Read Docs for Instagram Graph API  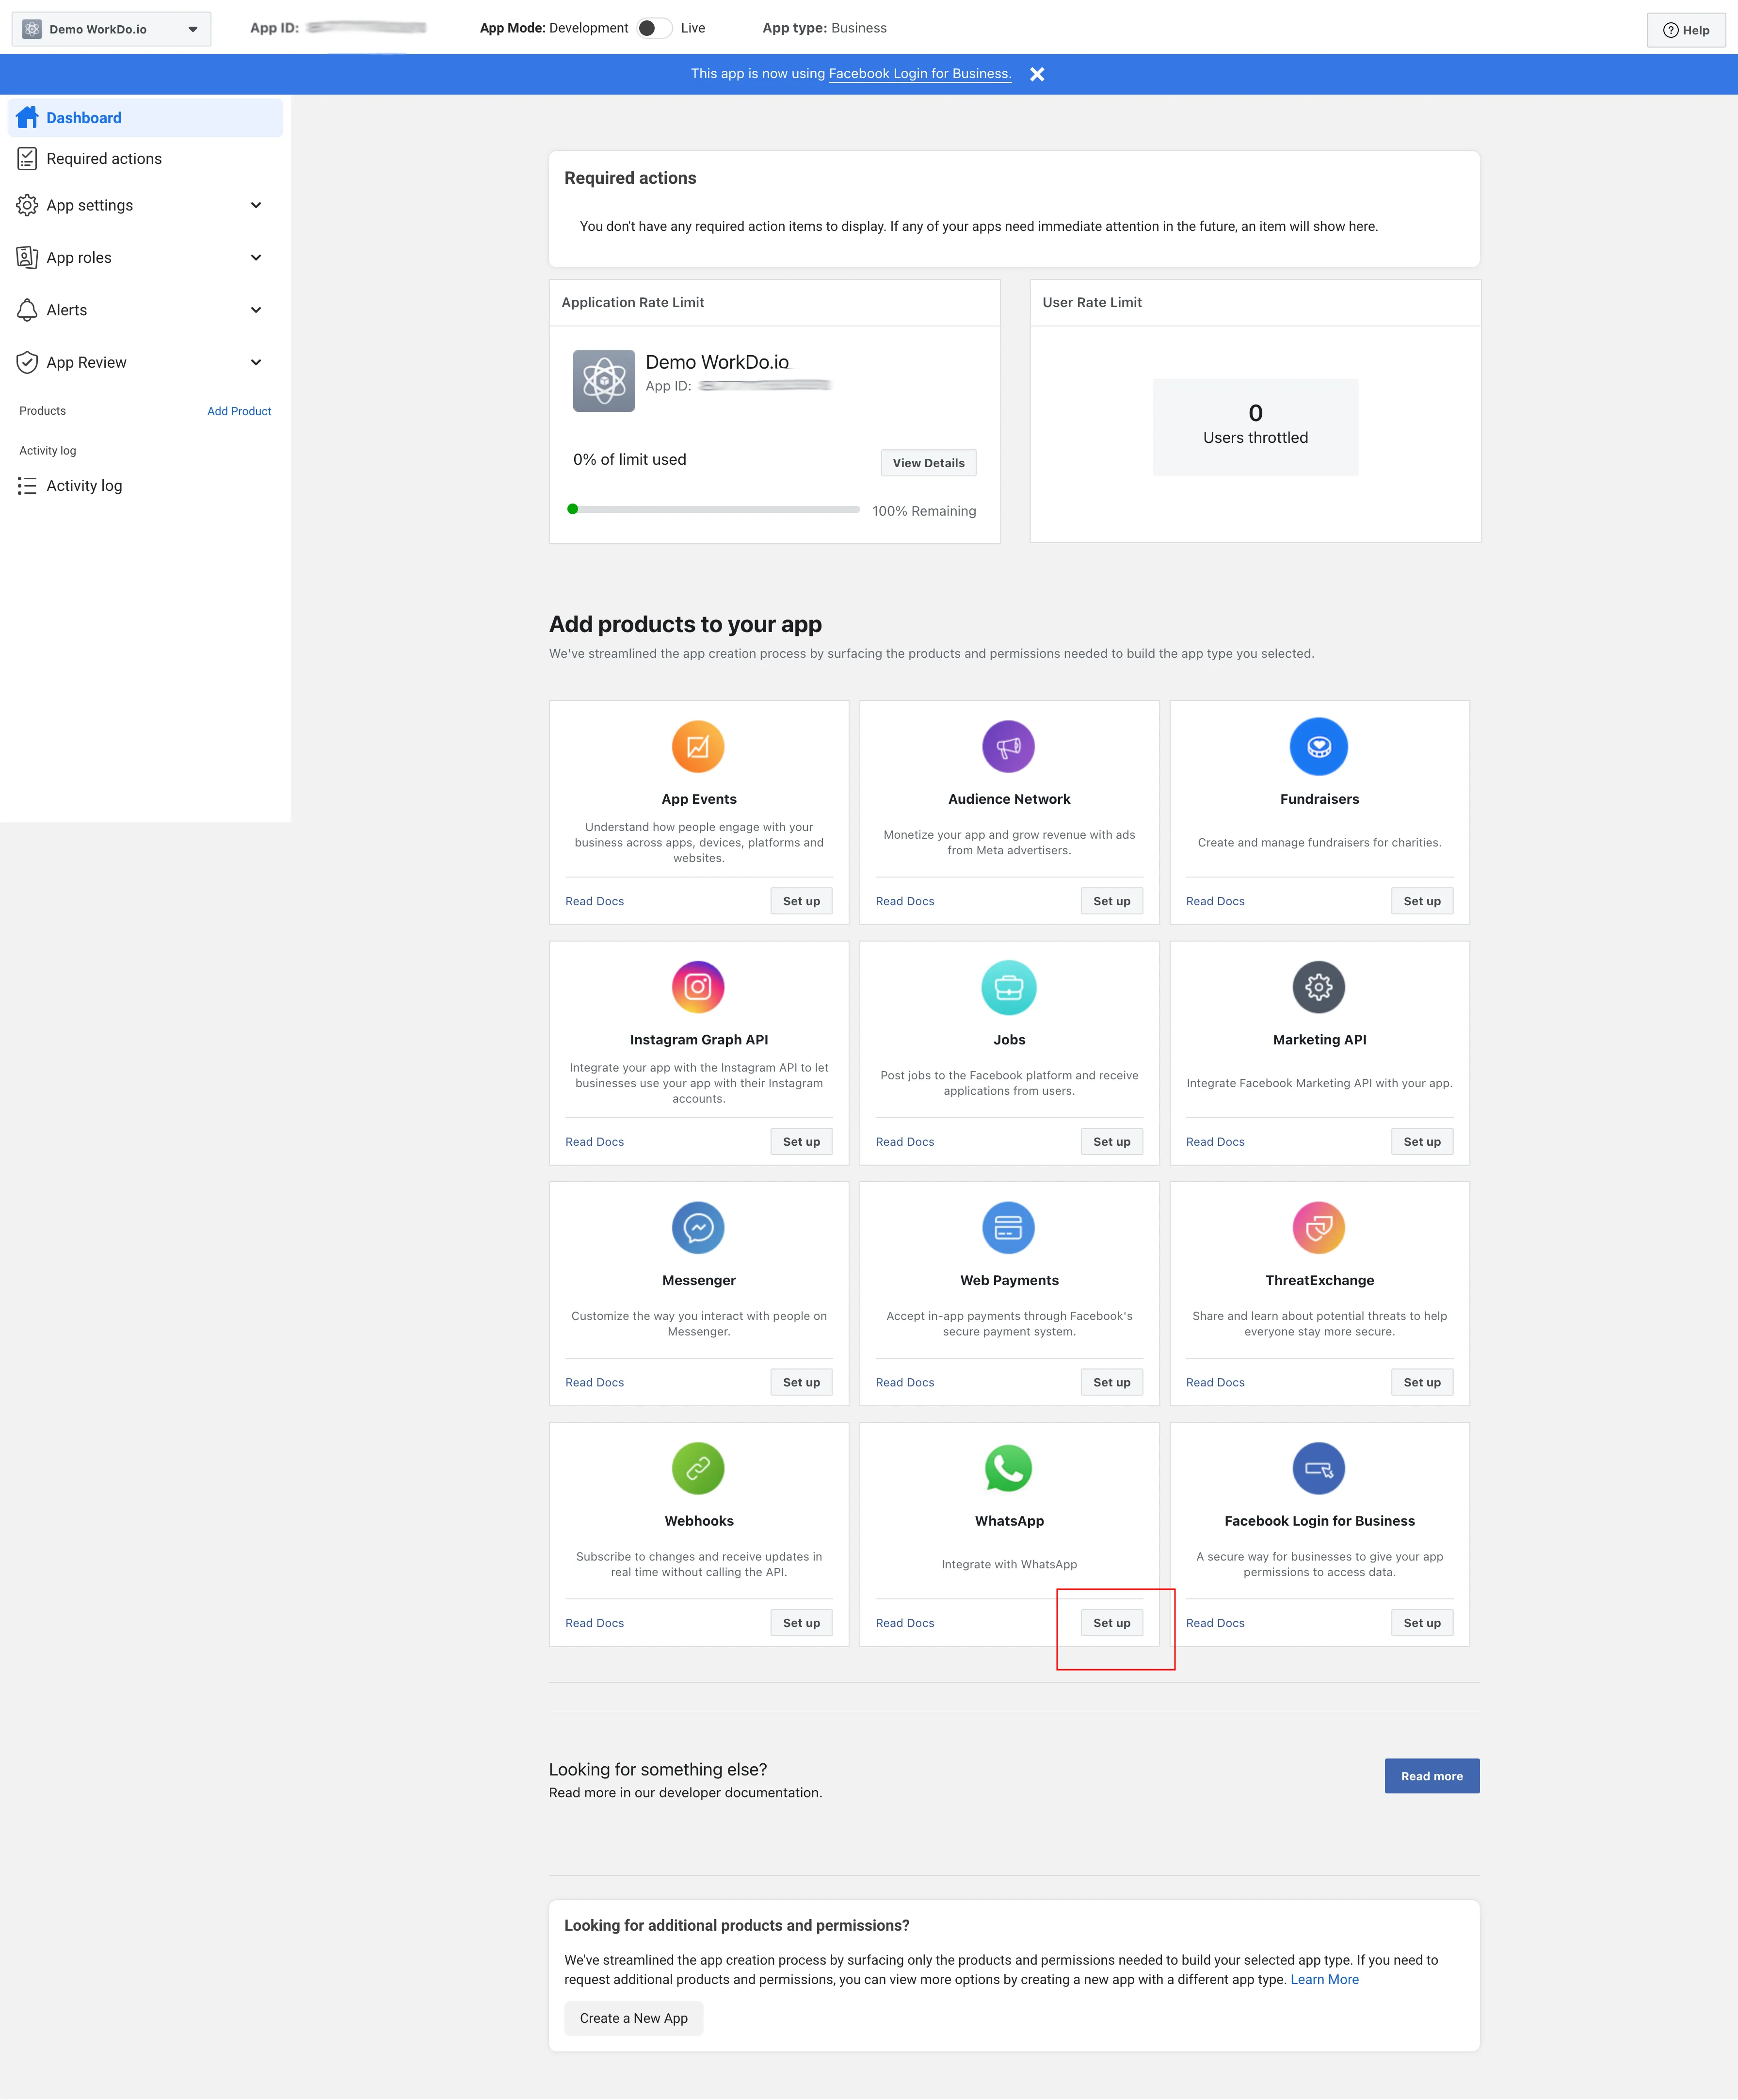pos(595,1142)
